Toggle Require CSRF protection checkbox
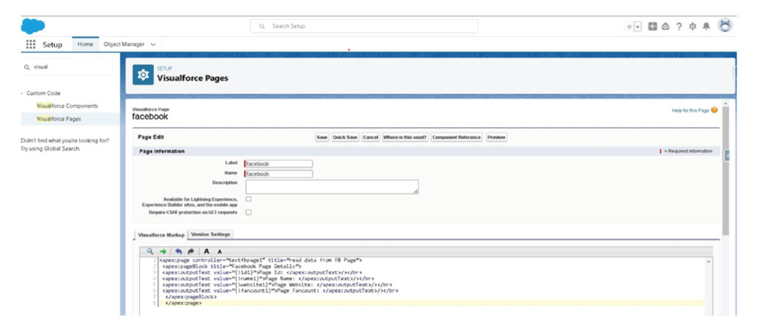Viewport: 758px width, 331px height. coord(249,212)
